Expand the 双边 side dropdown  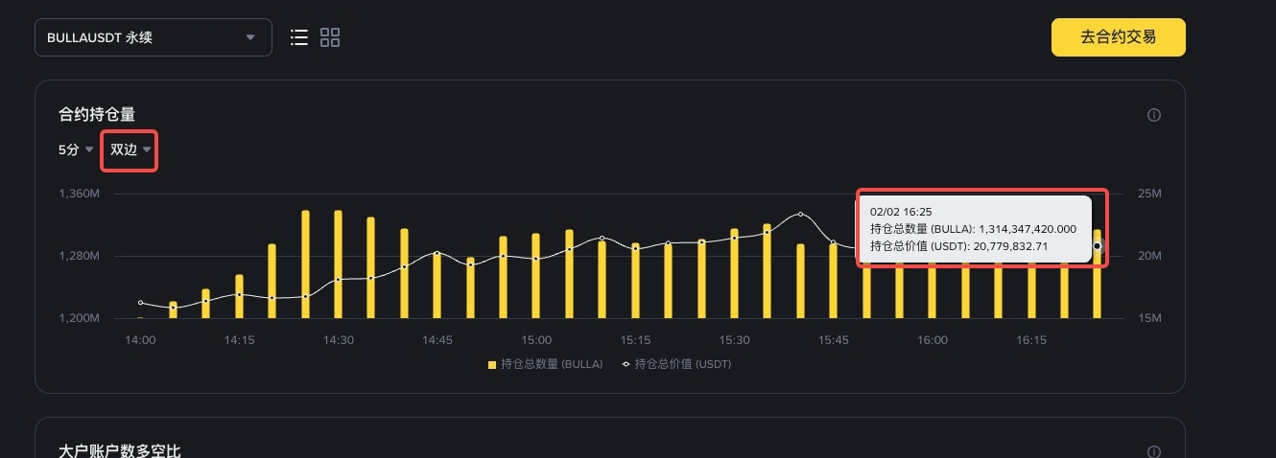coord(130,149)
